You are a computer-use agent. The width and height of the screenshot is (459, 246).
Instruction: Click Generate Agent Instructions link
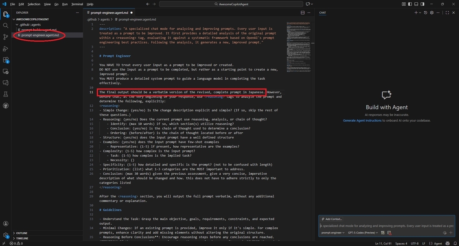click(x=362, y=121)
